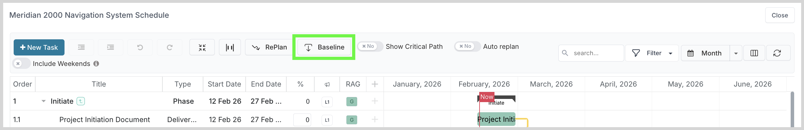Click the Baseline button
Viewport: 804px width, 130px height.
(324, 47)
